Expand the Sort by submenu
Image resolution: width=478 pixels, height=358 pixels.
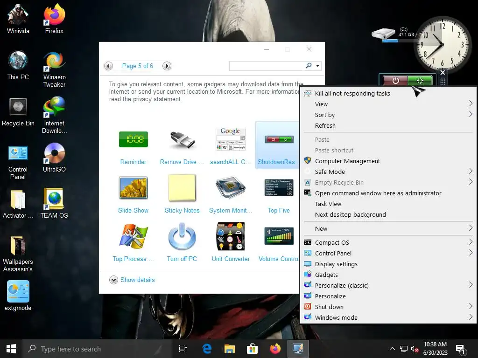pos(388,115)
